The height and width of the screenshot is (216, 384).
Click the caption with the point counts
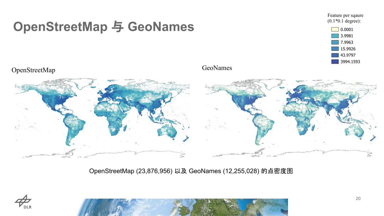pos(191,171)
